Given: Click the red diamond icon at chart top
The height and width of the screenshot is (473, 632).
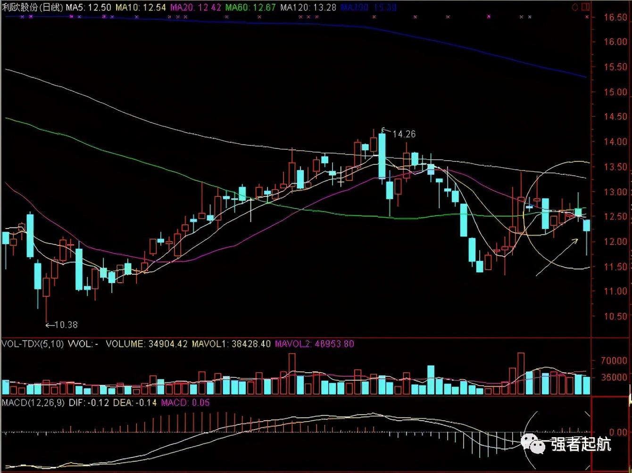Looking at the screenshot, I should [x=575, y=7].
